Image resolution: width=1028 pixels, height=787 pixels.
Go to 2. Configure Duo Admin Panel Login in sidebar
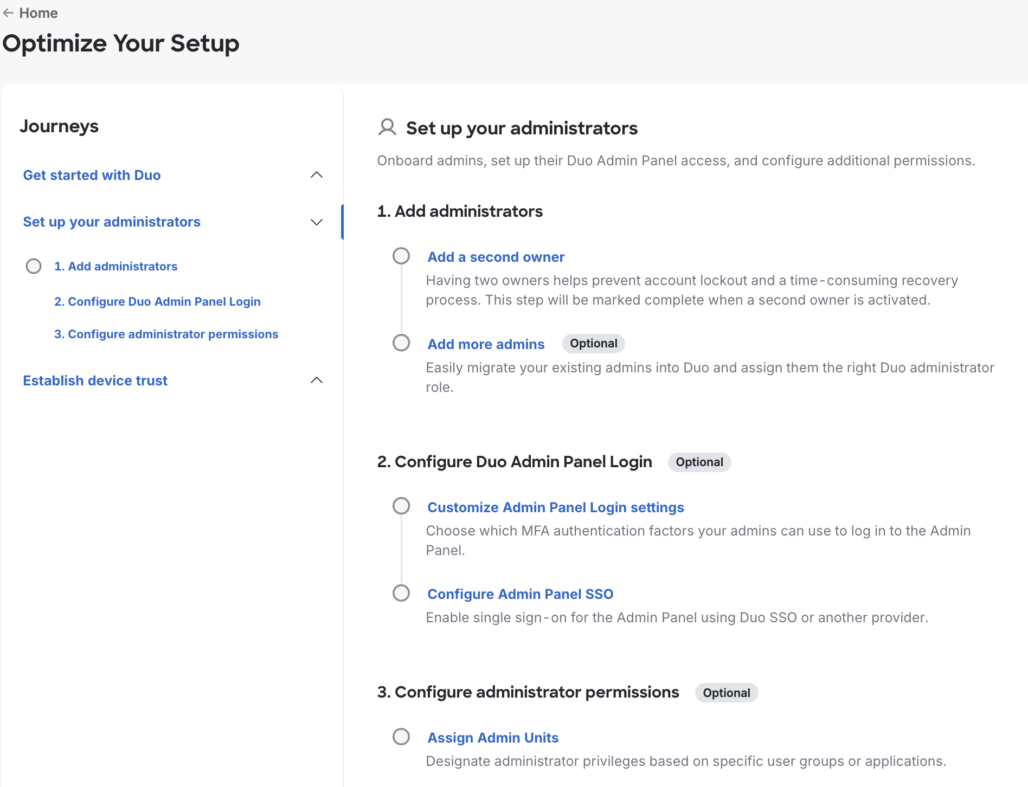click(x=157, y=301)
